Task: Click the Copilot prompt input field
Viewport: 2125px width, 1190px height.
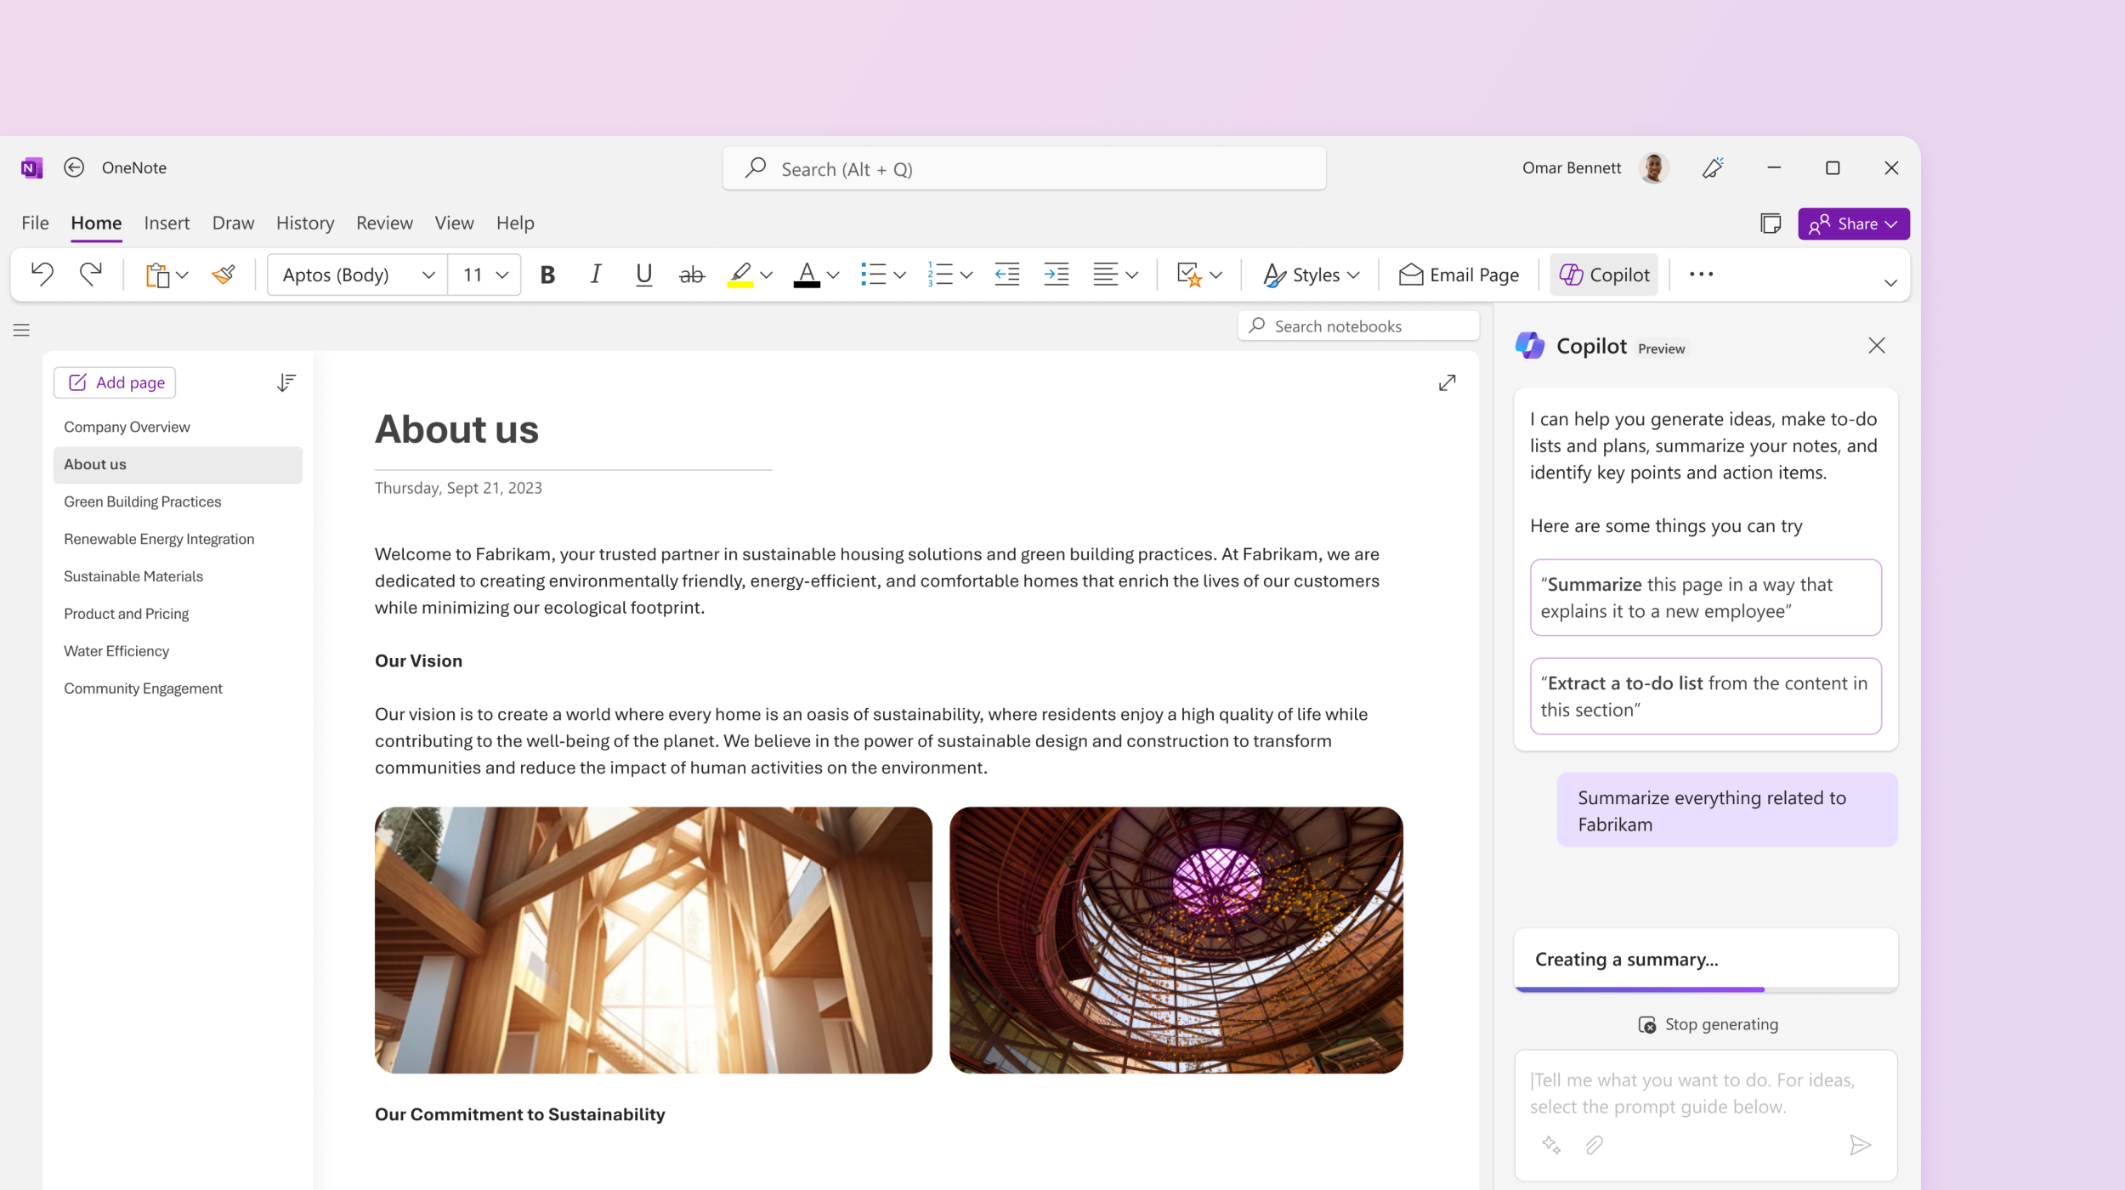Action: pos(1706,1094)
